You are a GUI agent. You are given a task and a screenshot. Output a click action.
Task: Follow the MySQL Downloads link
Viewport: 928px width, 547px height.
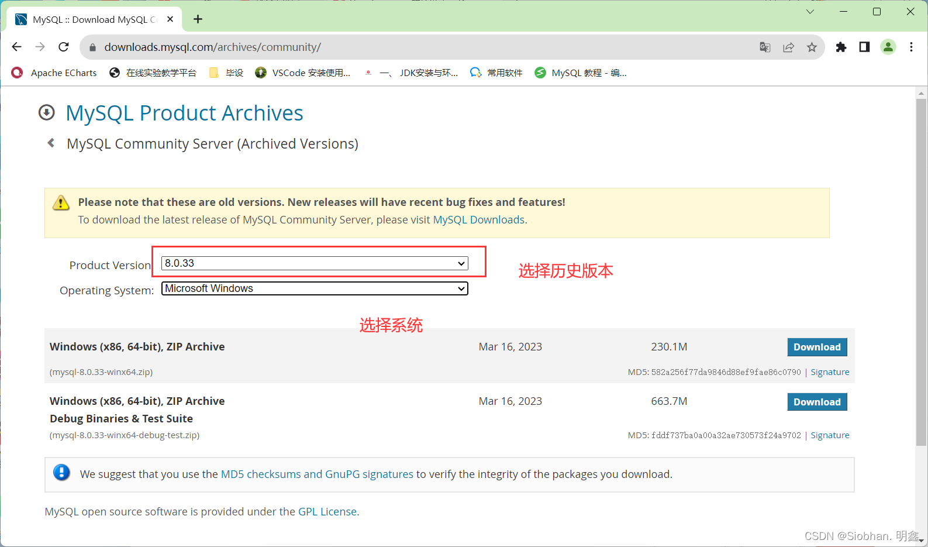[479, 219]
